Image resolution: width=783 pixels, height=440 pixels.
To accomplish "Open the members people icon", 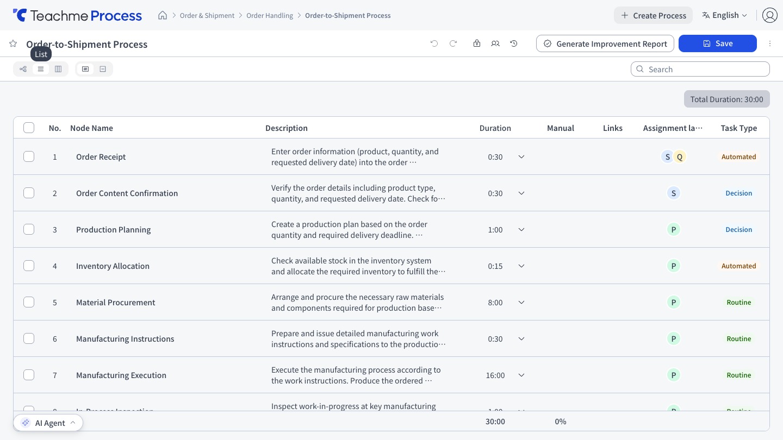I will [495, 43].
